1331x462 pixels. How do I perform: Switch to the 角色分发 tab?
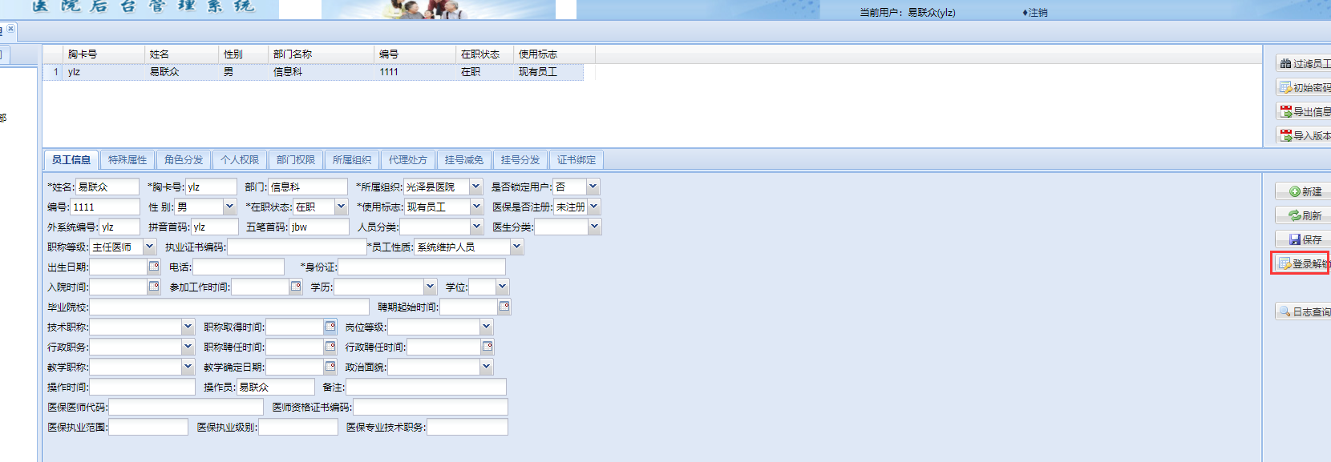point(184,160)
